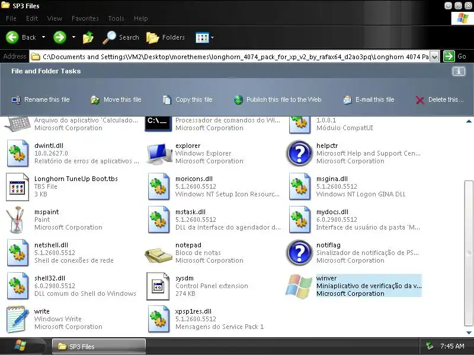Select the netshell.dll file icon
474x355 pixels.
click(x=18, y=253)
